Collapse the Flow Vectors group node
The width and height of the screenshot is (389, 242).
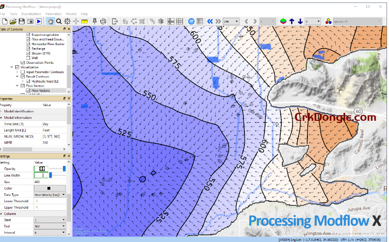coord(17,86)
